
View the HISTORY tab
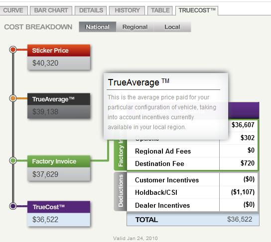pos(127,10)
